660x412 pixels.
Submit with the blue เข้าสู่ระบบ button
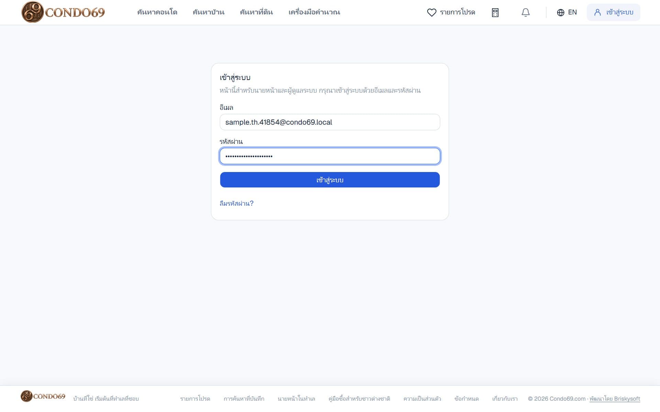pyautogui.click(x=330, y=180)
